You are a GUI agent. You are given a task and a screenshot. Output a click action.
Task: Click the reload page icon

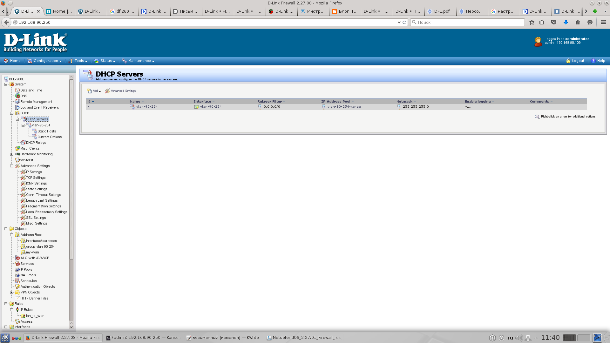click(x=404, y=22)
